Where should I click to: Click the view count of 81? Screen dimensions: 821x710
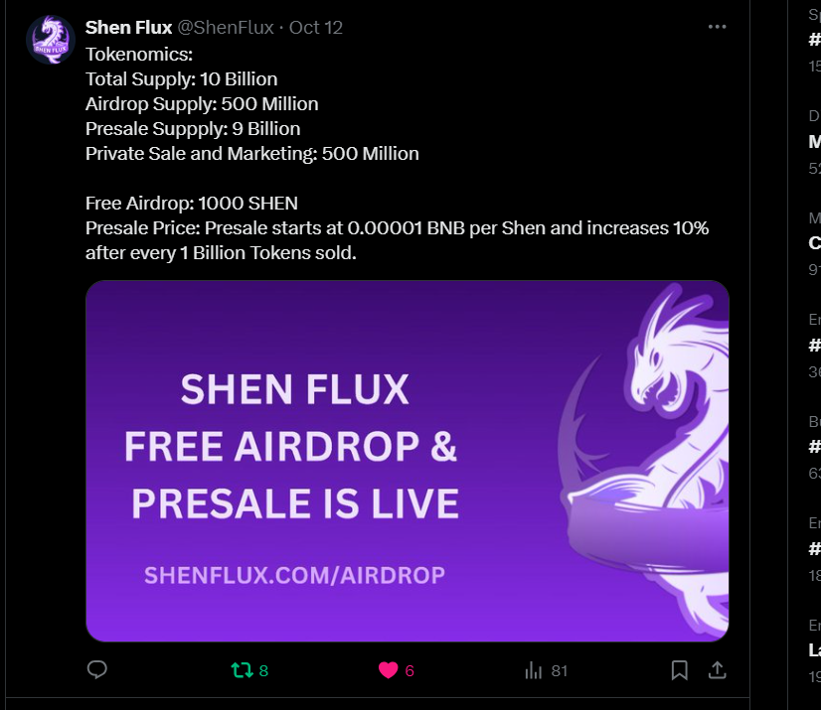(x=560, y=670)
